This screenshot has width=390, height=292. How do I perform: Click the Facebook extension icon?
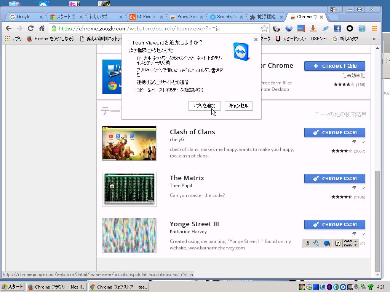[x=337, y=29]
